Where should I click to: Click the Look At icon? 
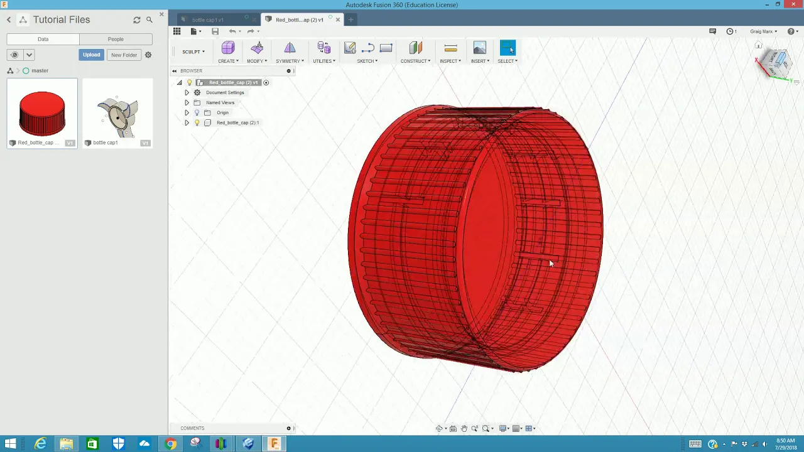[453, 429]
